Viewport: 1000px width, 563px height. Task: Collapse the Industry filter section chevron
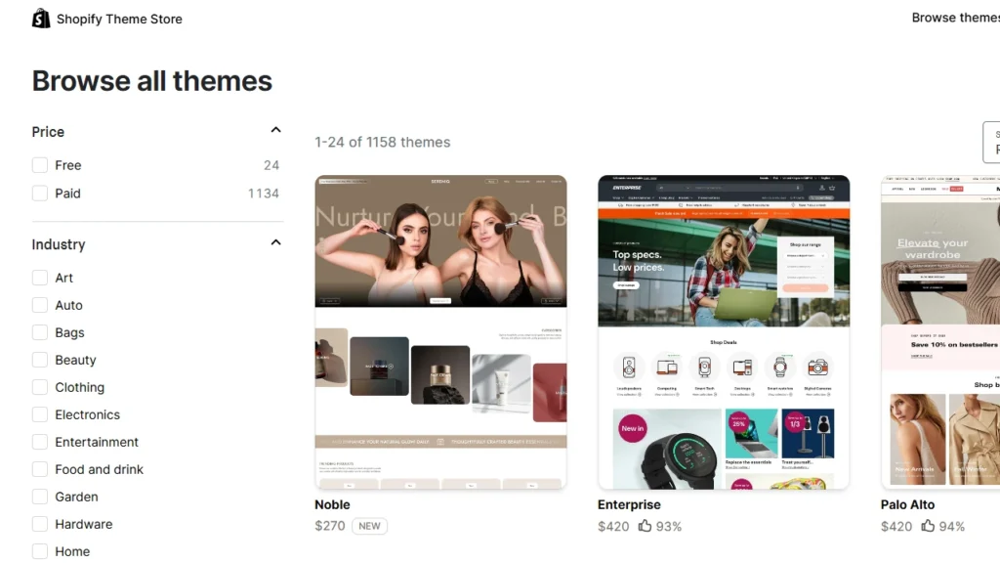[x=275, y=242]
